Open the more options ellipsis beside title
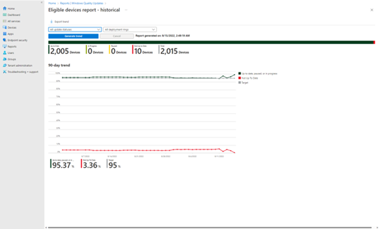Image resolution: width=379 pixels, height=229 pixels. click(126, 10)
